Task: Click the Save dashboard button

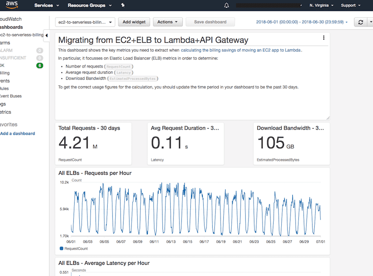Action: (210, 22)
